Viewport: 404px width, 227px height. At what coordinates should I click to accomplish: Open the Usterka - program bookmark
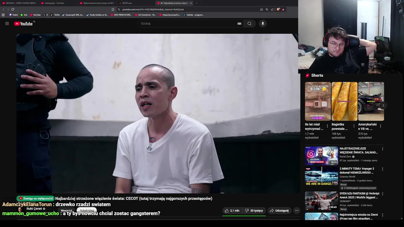(193, 15)
